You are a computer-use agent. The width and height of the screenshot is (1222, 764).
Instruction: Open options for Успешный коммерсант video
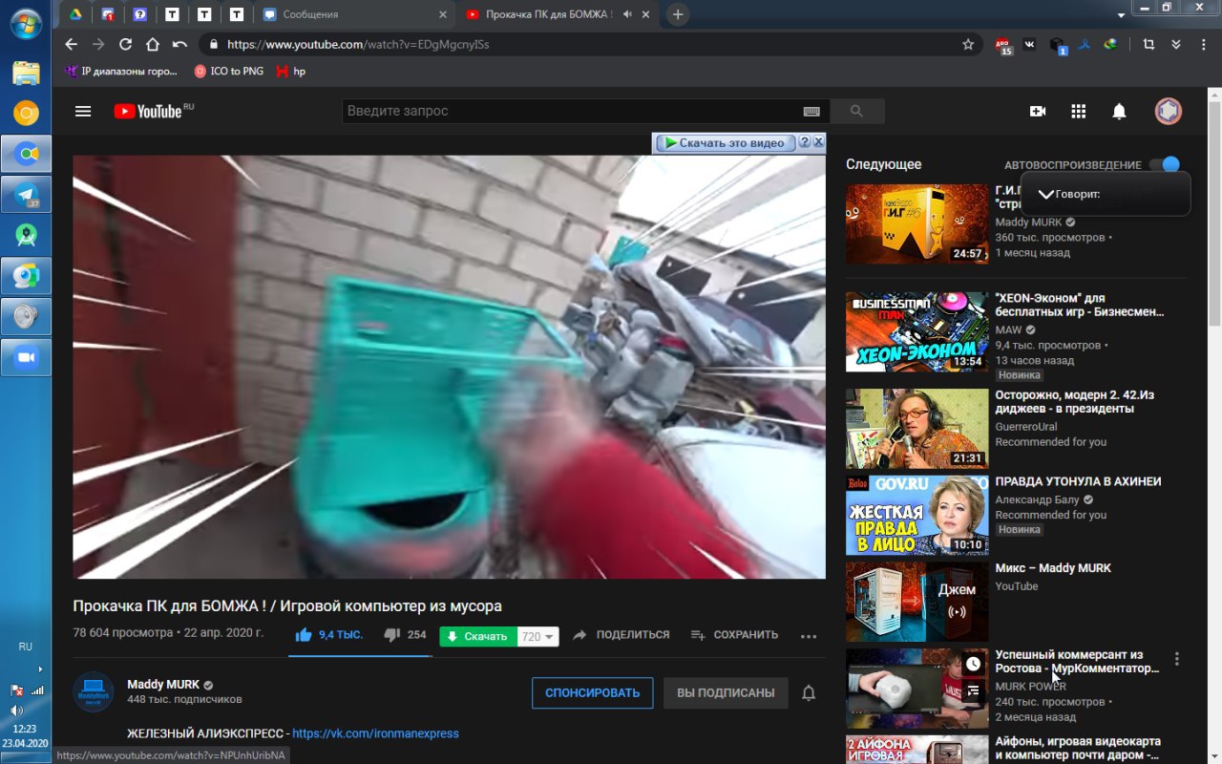click(x=1177, y=659)
